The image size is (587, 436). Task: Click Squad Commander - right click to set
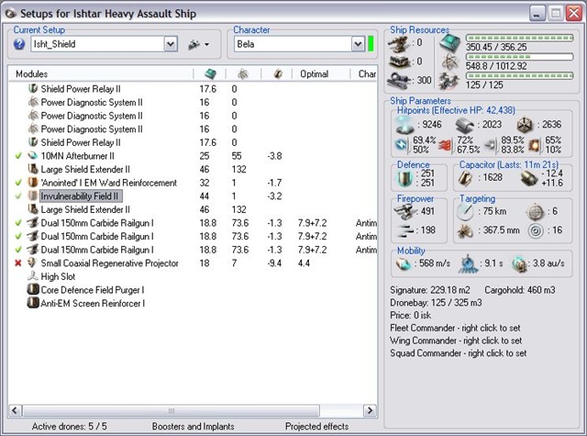459,353
